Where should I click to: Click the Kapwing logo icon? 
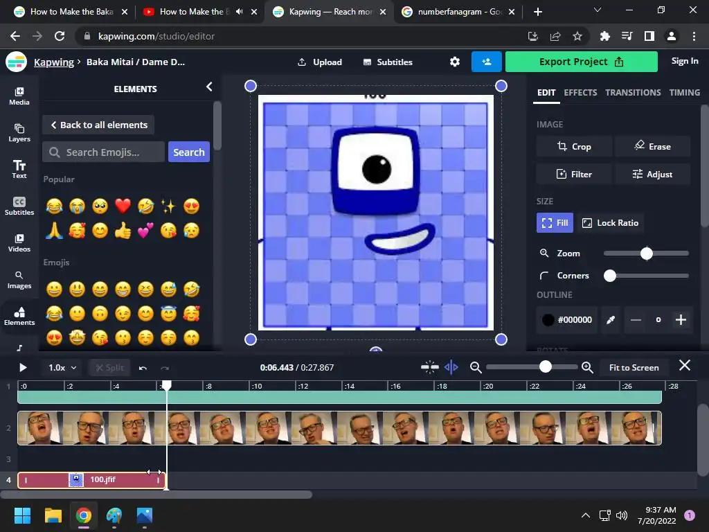coord(17,62)
